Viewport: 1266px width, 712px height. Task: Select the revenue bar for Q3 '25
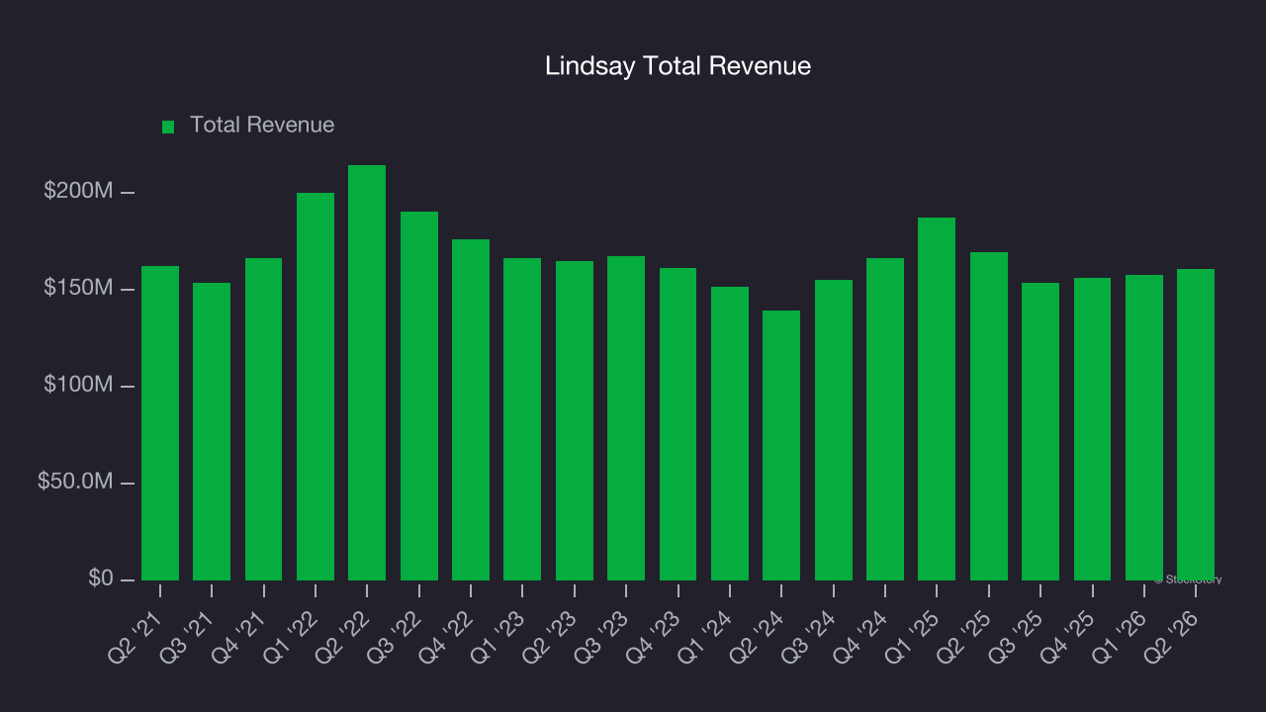tap(1040, 432)
